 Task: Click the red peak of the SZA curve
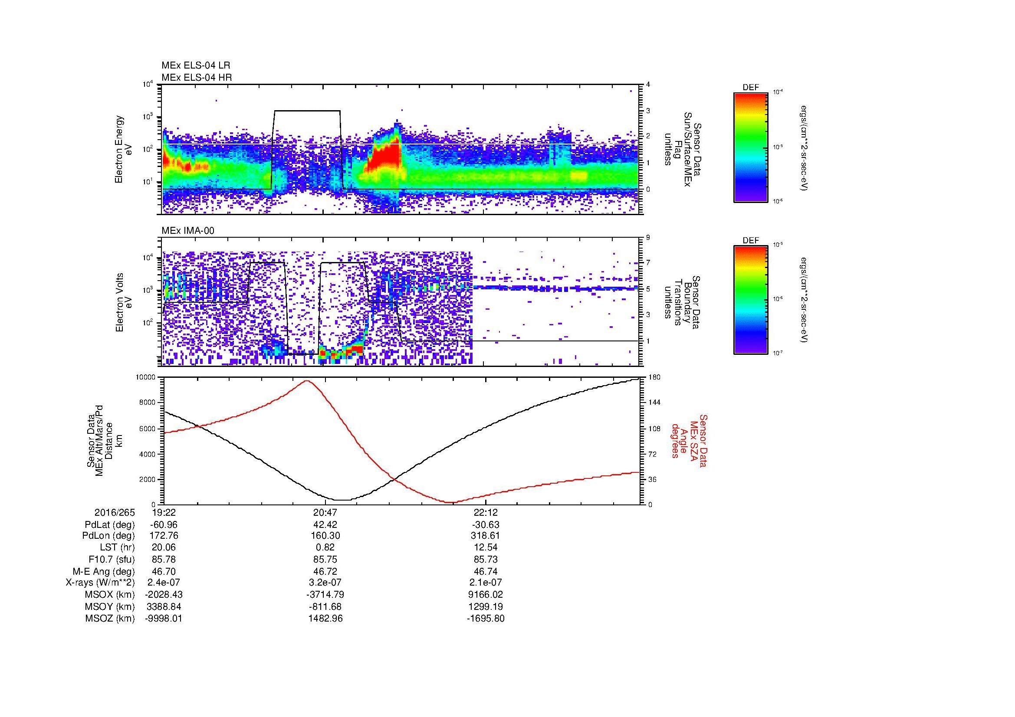[307, 380]
